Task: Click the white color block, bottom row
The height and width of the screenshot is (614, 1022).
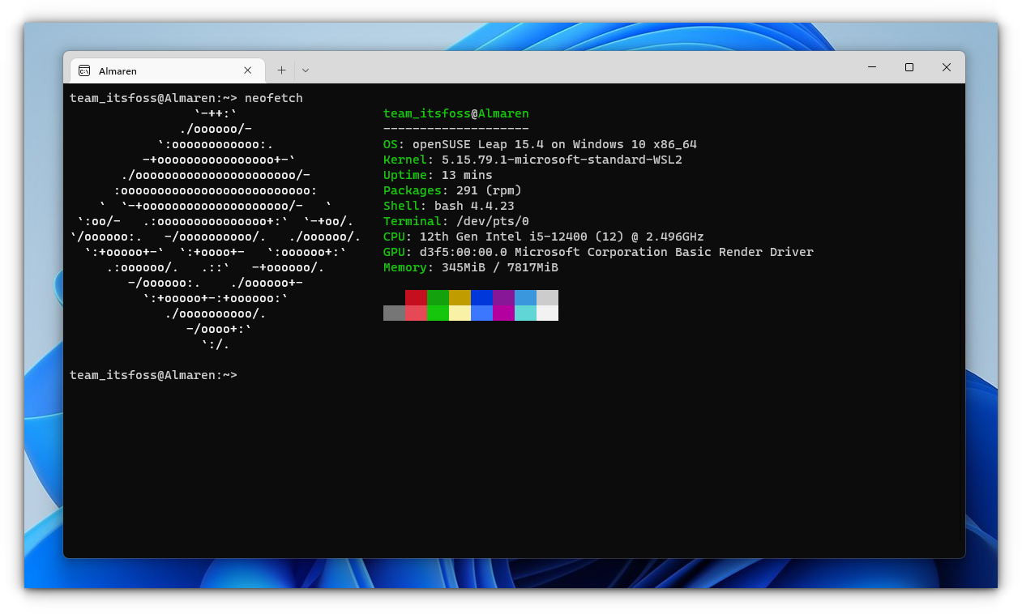Action: pyautogui.click(x=547, y=313)
